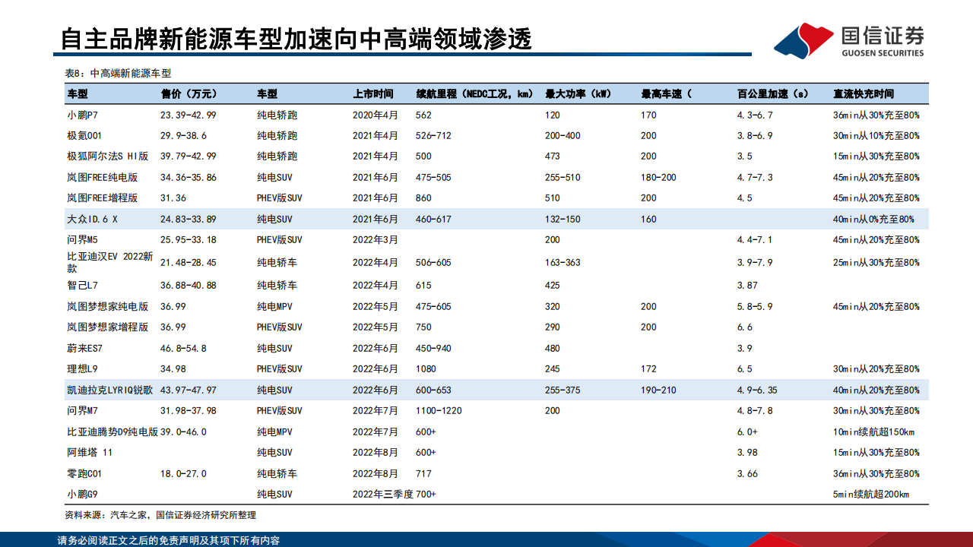Select the 大众ID.6 X cell
973x547 pixels.
(x=93, y=219)
